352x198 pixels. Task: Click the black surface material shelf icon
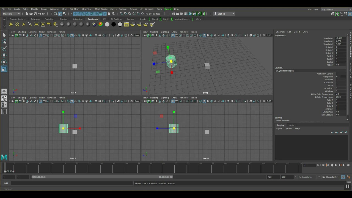(x=114, y=24)
